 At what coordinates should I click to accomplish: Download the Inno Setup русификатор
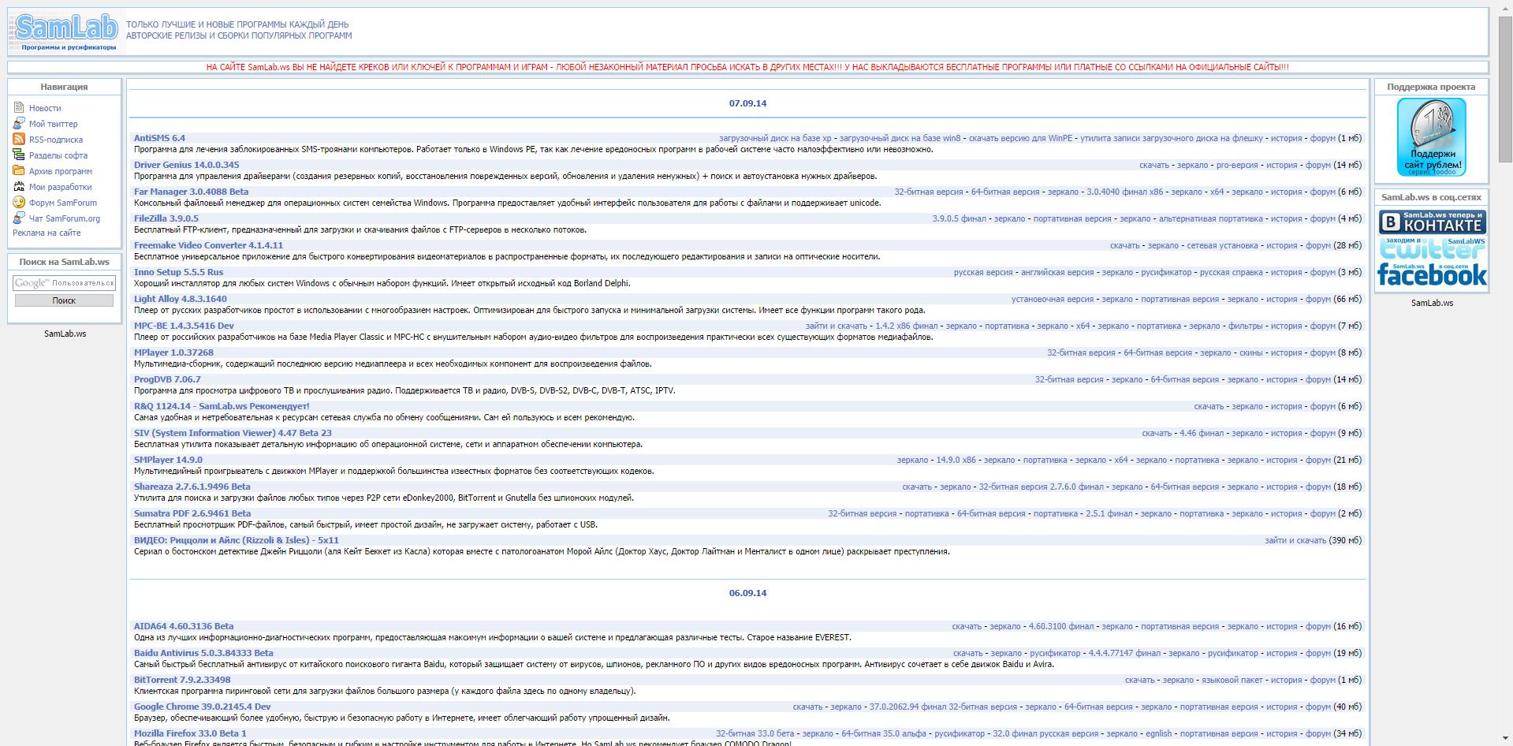pyautogui.click(x=1166, y=272)
